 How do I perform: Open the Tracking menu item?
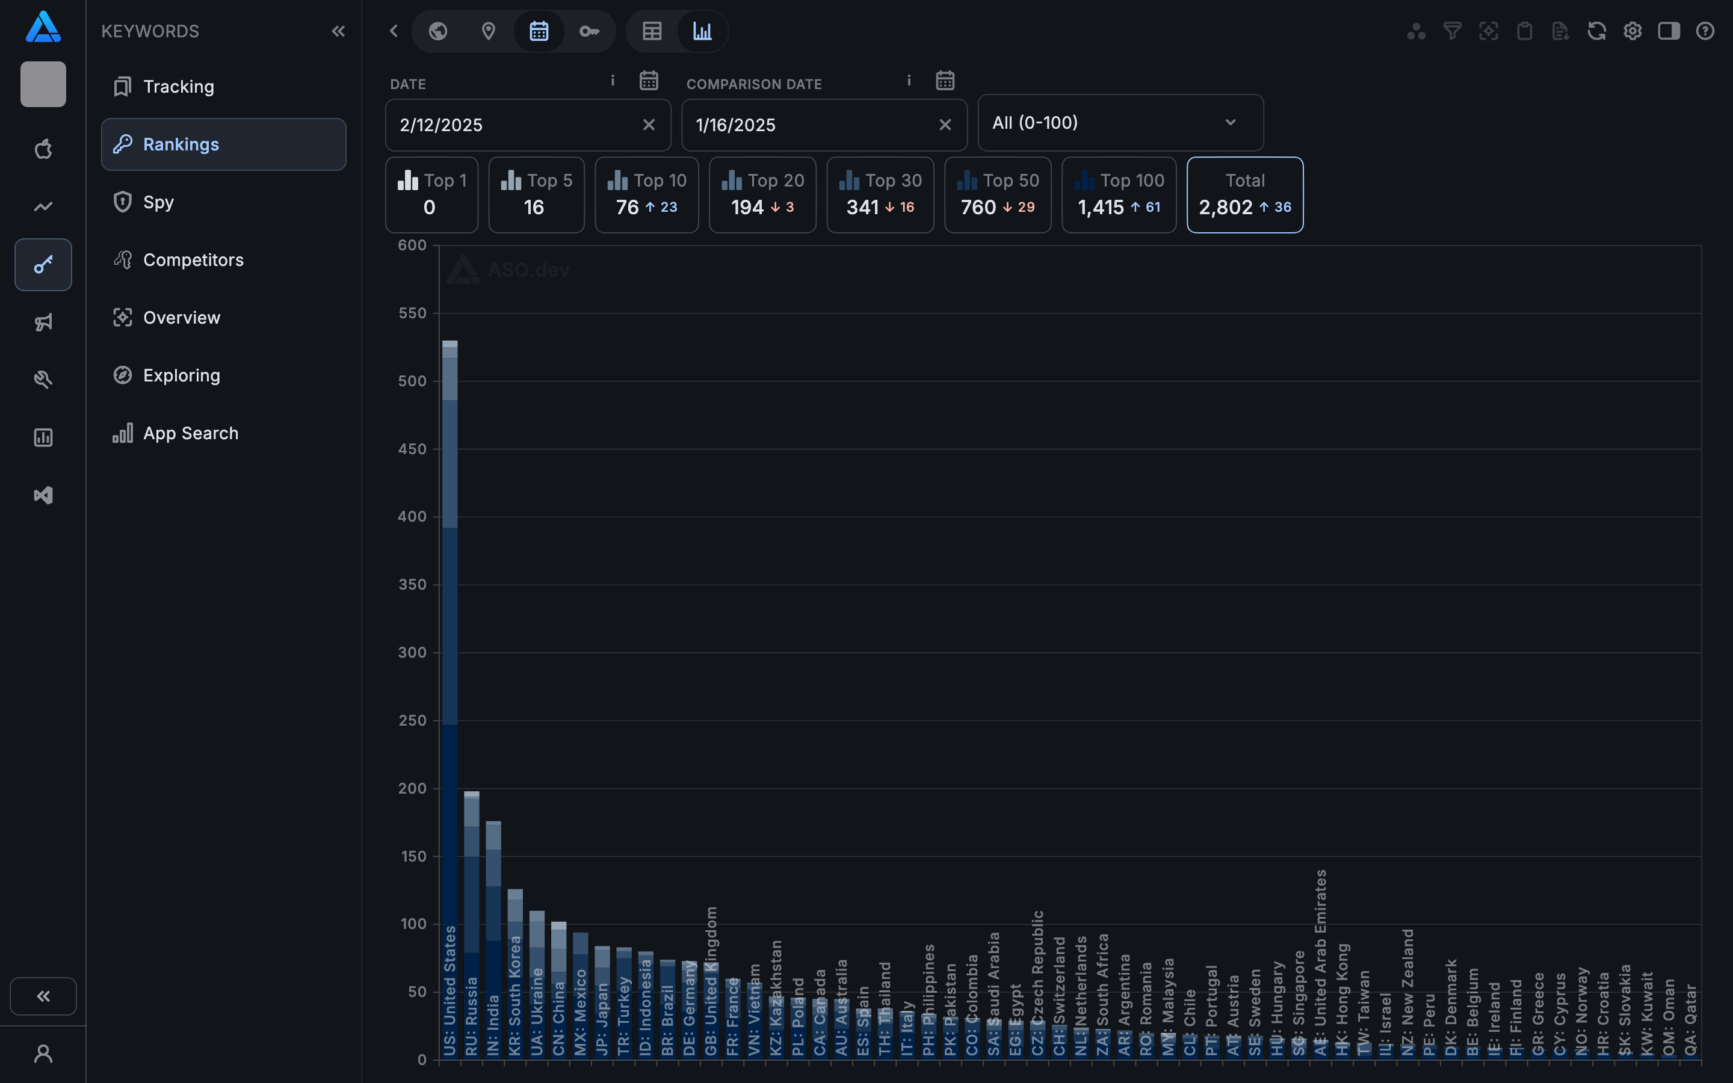178,87
